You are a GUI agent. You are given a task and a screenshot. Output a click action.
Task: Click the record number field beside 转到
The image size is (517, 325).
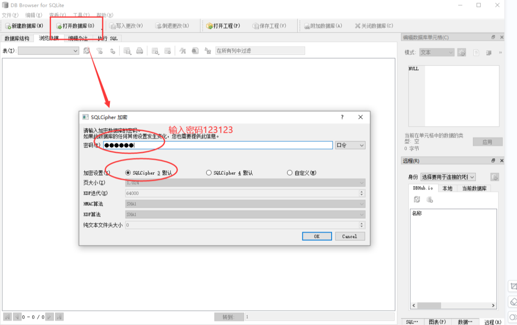[320, 317]
